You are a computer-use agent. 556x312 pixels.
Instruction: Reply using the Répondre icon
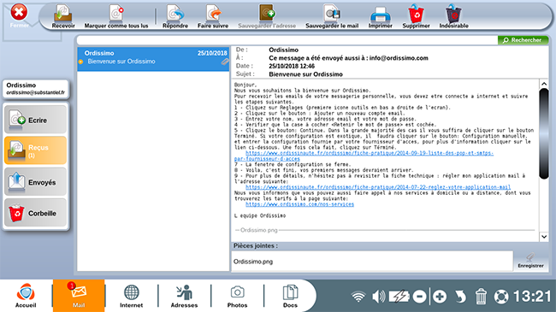coord(175,16)
